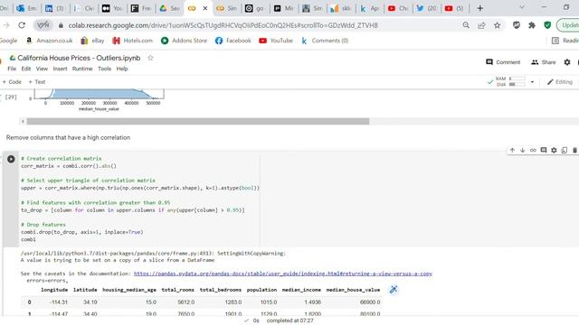Open the Addons Store bookmark
The image size is (579, 325).
(184, 41)
